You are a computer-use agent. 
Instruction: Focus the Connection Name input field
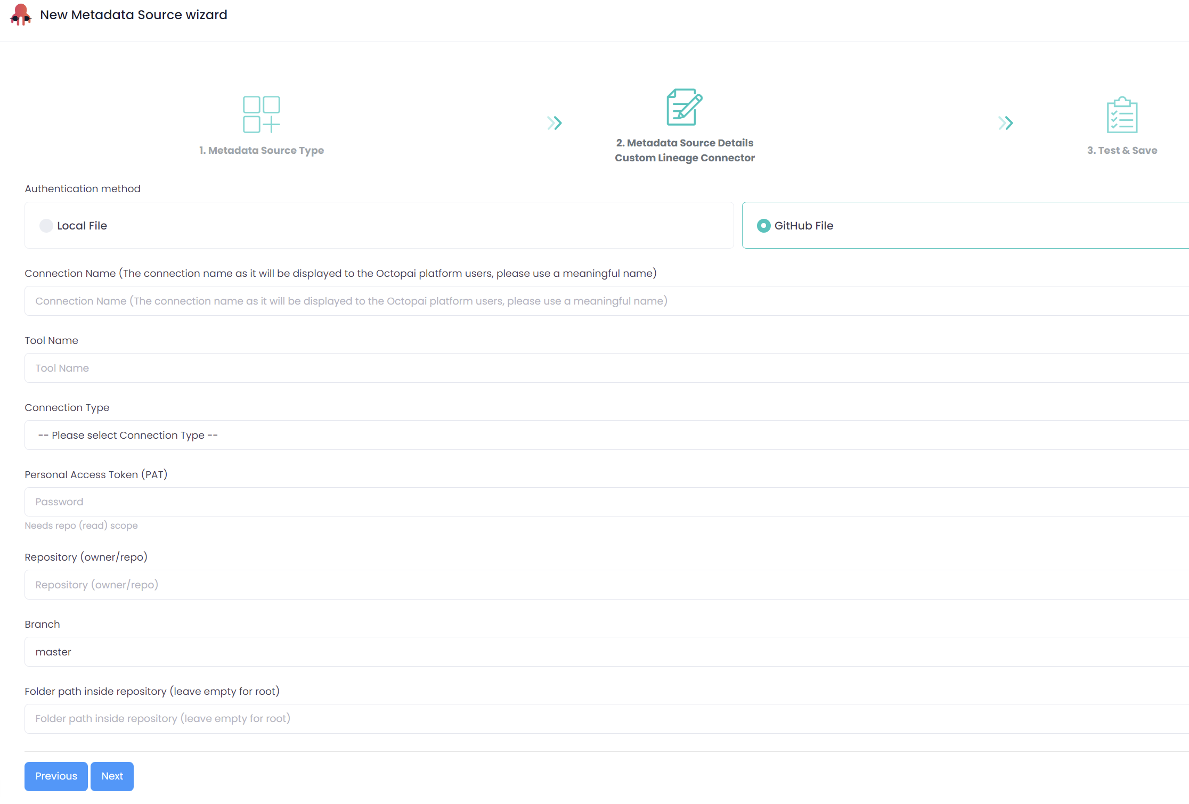607,301
